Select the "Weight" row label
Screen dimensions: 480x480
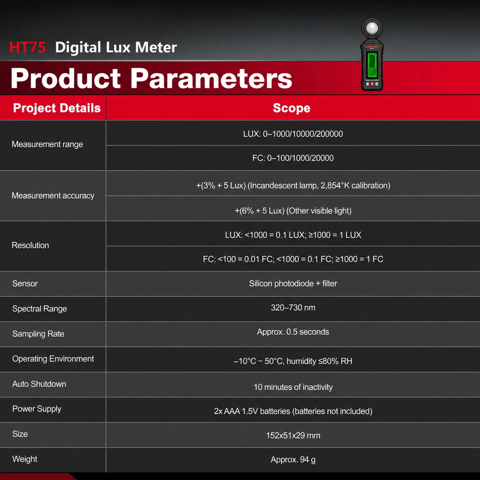pos(25,459)
